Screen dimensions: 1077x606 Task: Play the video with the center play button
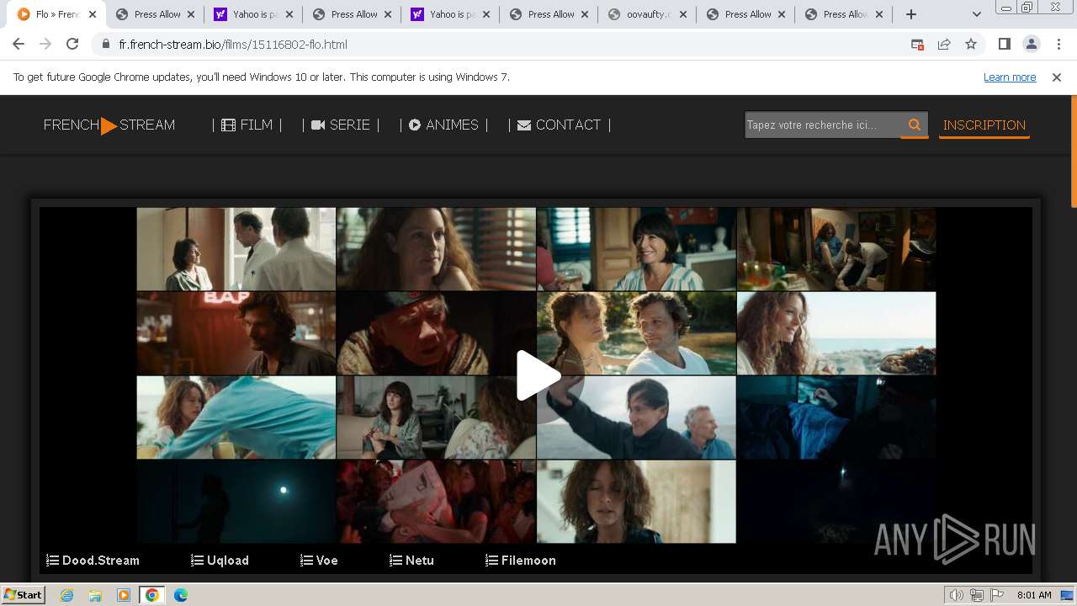[x=538, y=375]
